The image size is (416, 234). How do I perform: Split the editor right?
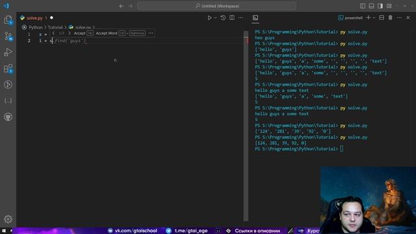tap(232, 18)
